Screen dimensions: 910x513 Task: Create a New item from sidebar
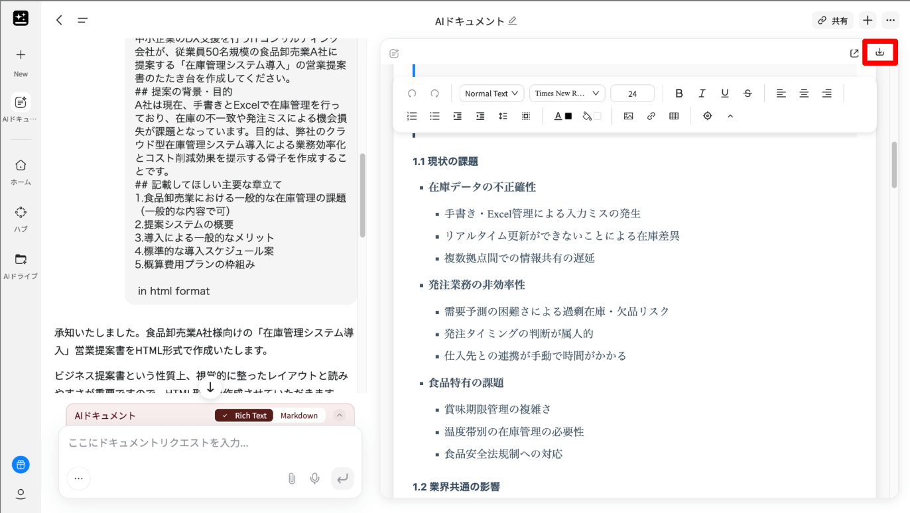pyautogui.click(x=21, y=62)
